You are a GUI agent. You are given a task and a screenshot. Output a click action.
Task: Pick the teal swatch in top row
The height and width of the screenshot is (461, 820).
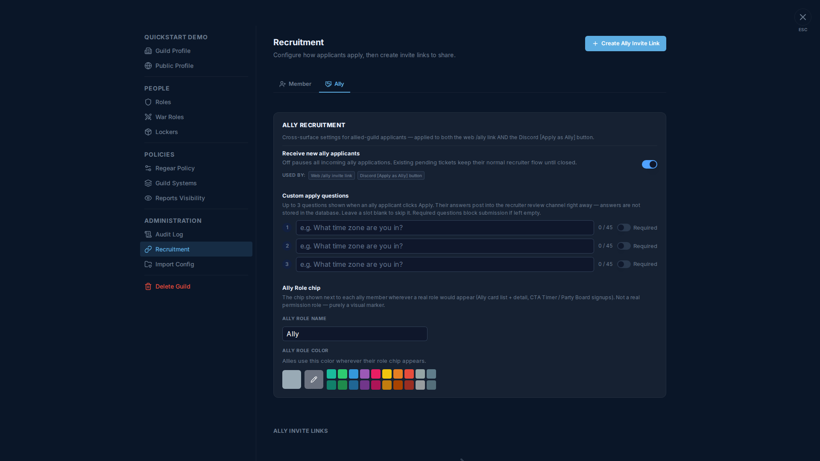tap(331, 374)
